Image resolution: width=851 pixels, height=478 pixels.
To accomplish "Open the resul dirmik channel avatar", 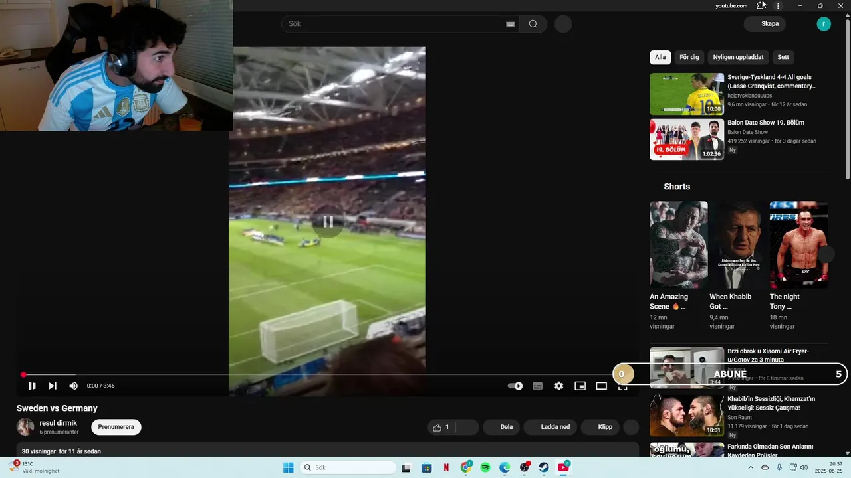I will pyautogui.click(x=25, y=427).
